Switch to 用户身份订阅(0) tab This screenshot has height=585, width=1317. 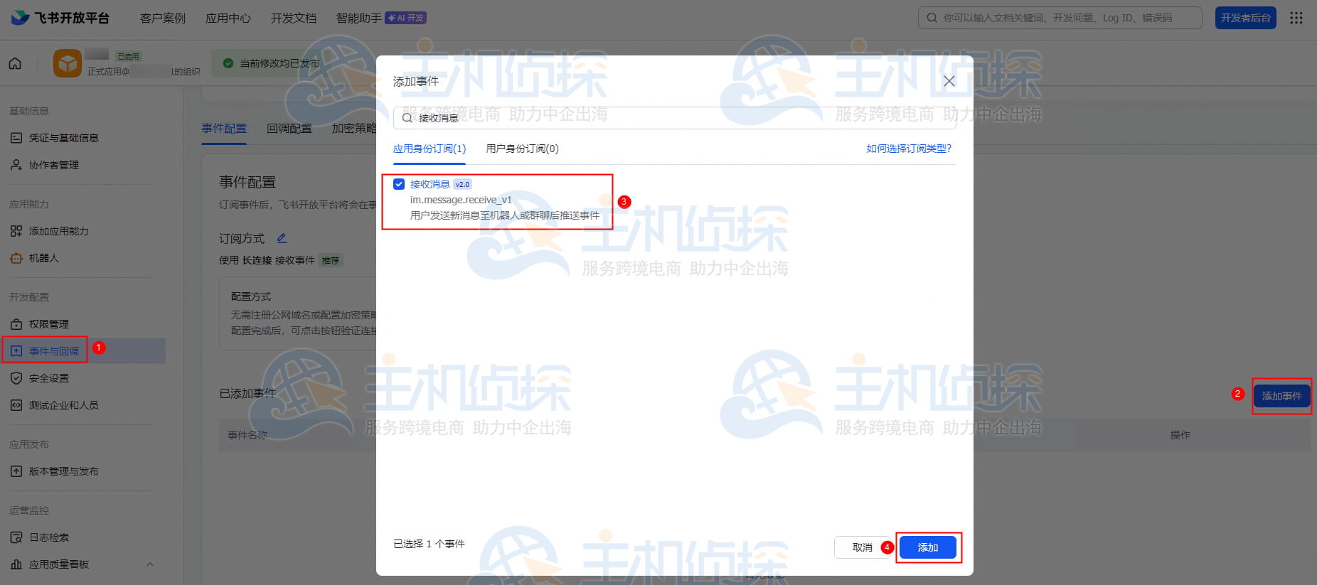coord(522,149)
